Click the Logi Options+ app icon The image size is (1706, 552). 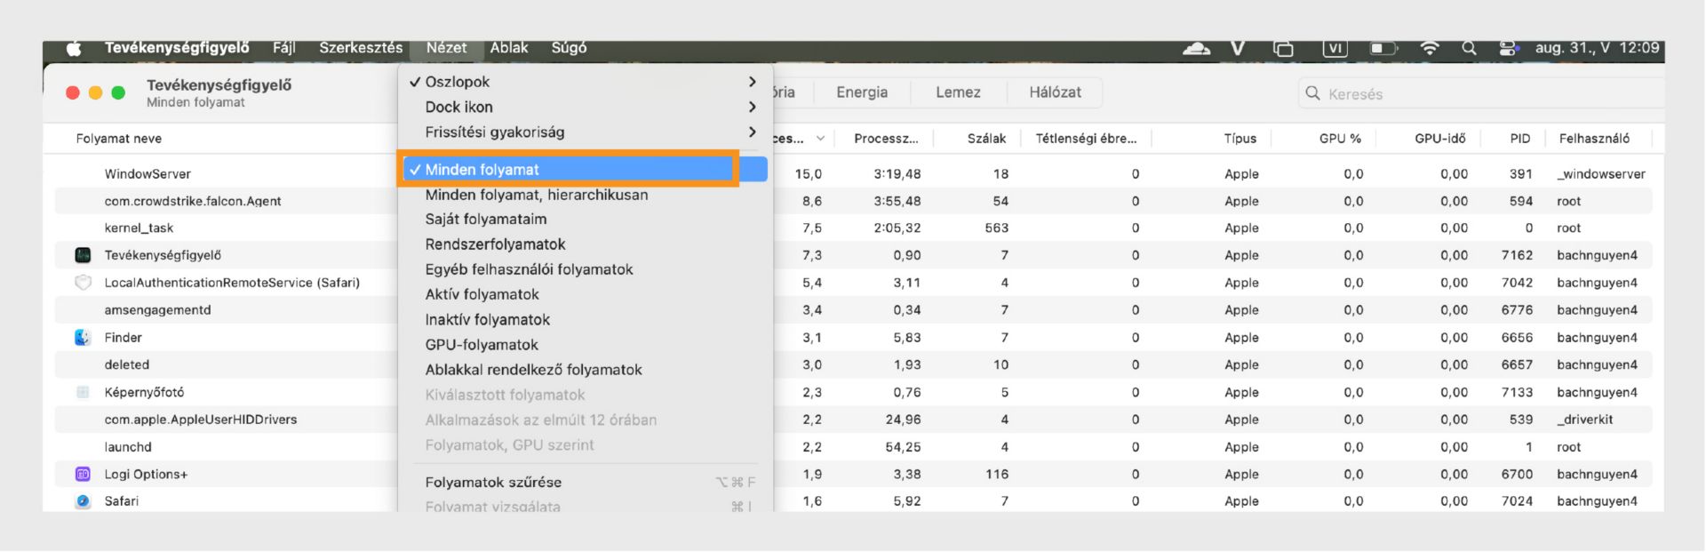point(83,474)
